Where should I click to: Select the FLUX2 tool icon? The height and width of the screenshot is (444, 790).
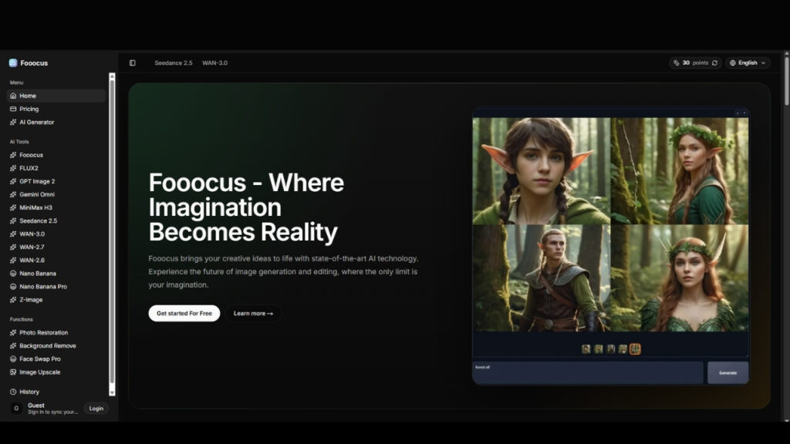[x=13, y=168]
